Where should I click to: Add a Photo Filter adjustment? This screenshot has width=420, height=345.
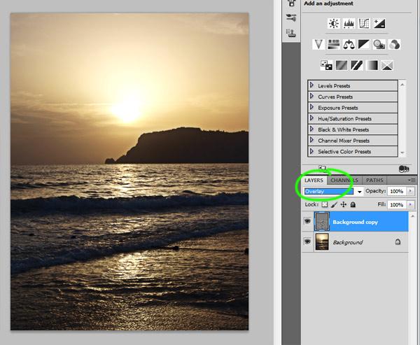click(x=379, y=44)
